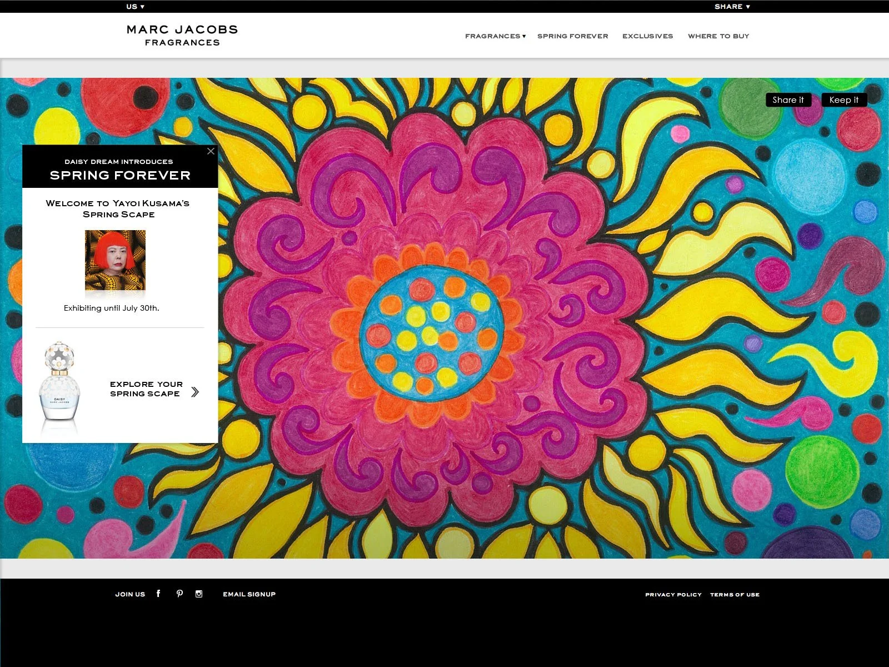Click the Explore Your Spring Scape link
The height and width of the screenshot is (667, 889).
(146, 389)
